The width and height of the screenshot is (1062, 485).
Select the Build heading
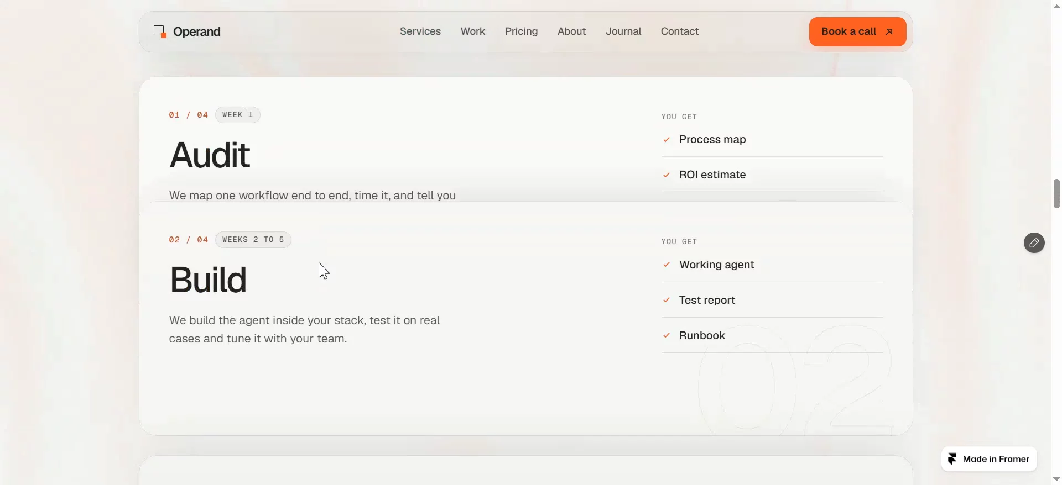pyautogui.click(x=208, y=280)
